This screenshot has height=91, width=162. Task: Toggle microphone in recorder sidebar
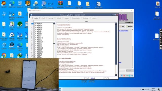161,37
